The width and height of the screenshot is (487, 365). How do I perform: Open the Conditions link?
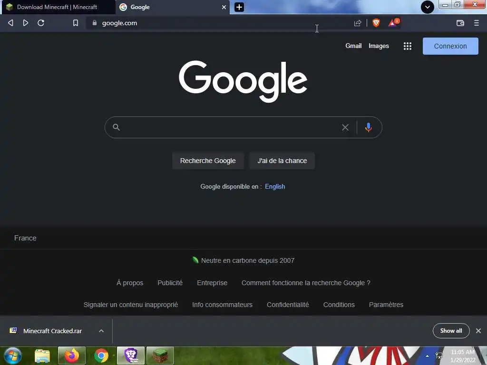(x=339, y=305)
